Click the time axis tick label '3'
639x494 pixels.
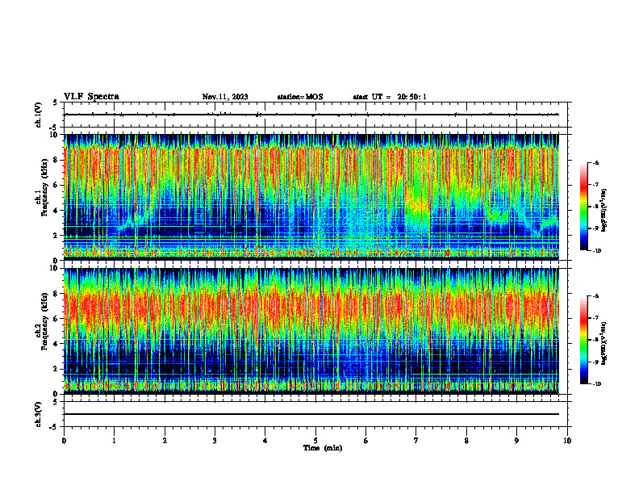pyautogui.click(x=215, y=441)
